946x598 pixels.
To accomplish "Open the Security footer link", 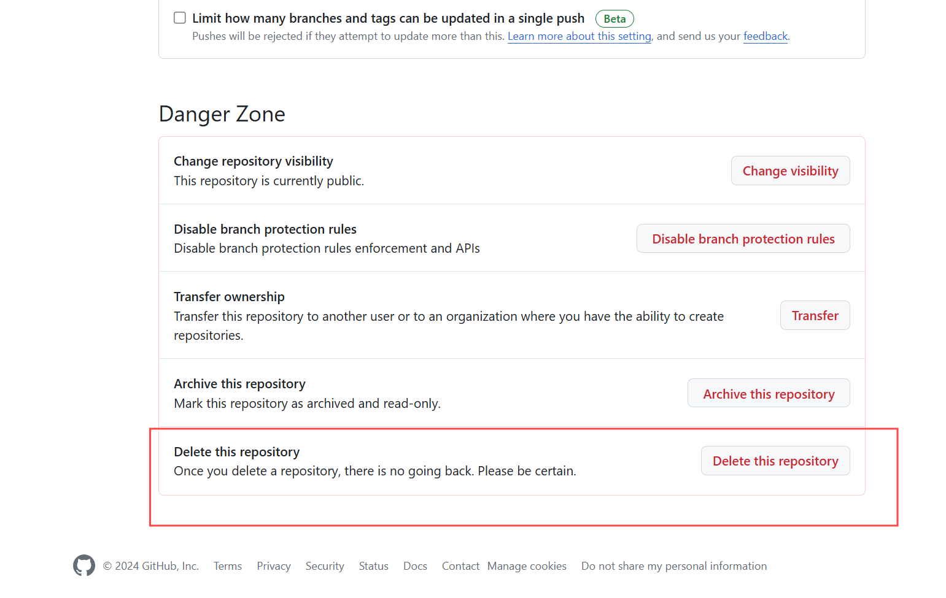I will tap(325, 566).
